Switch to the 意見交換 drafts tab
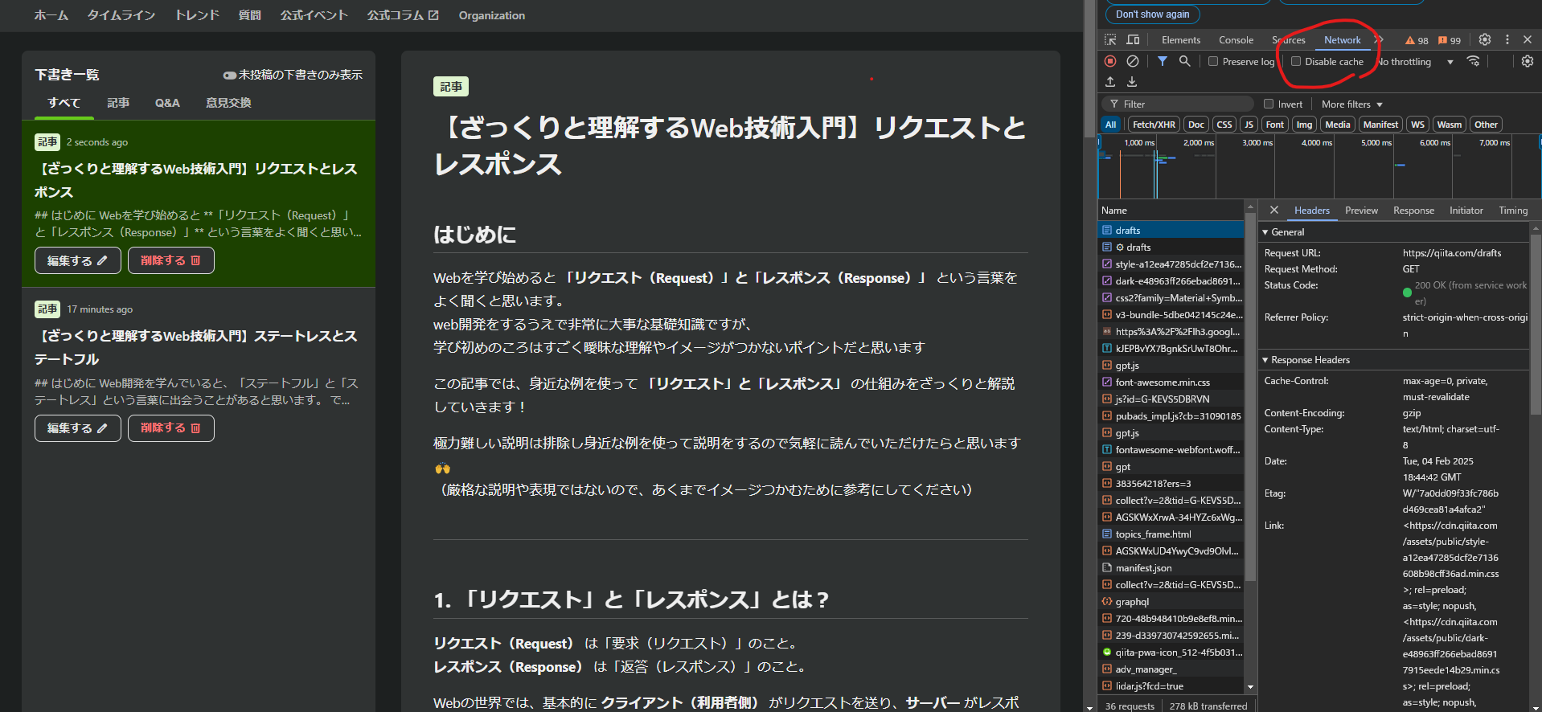This screenshot has width=1542, height=712. pyautogui.click(x=228, y=103)
